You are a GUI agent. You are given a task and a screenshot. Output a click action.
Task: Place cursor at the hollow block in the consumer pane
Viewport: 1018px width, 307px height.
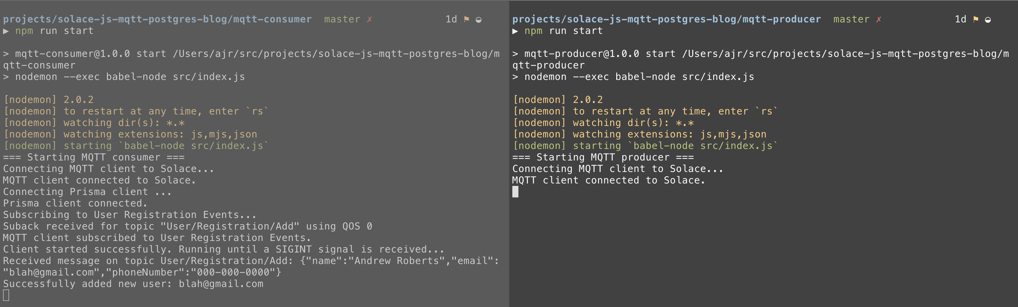(6, 295)
